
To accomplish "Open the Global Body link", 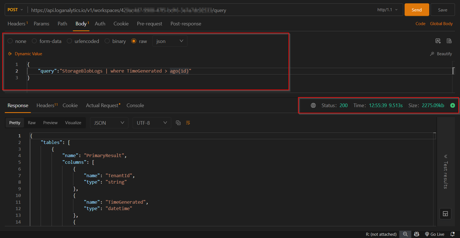I will click(x=441, y=24).
